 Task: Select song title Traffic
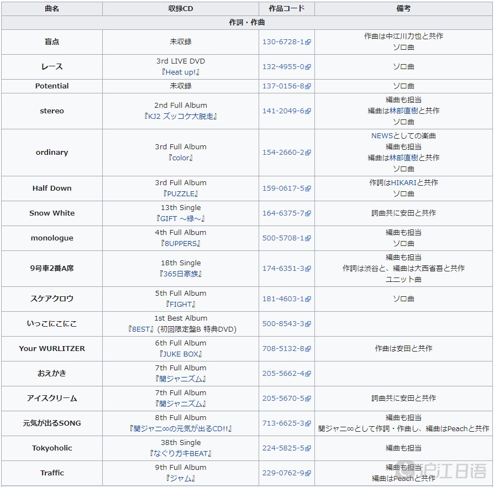click(52, 473)
